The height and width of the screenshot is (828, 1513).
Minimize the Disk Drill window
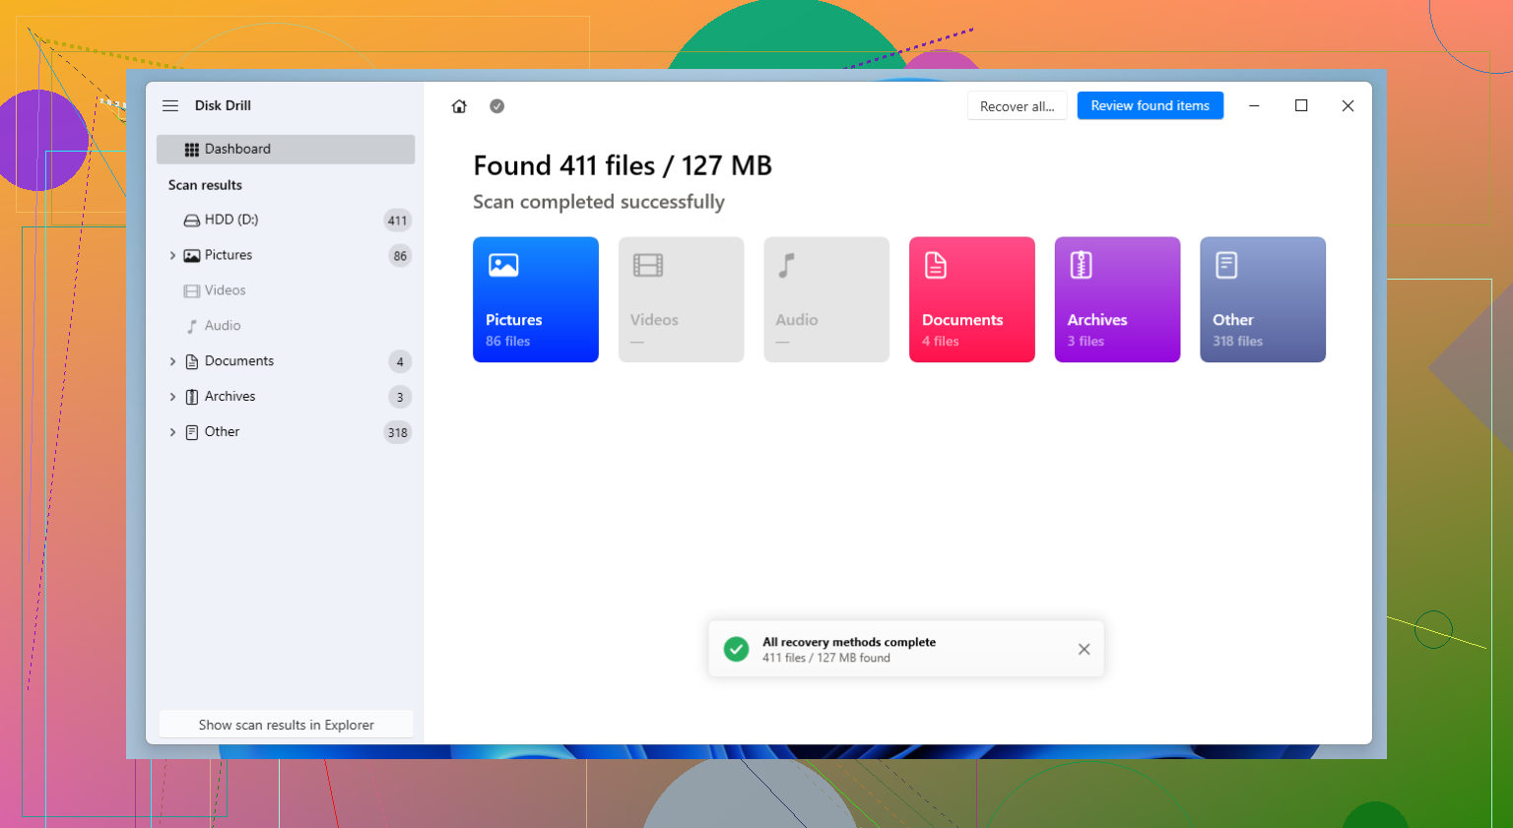1254,105
